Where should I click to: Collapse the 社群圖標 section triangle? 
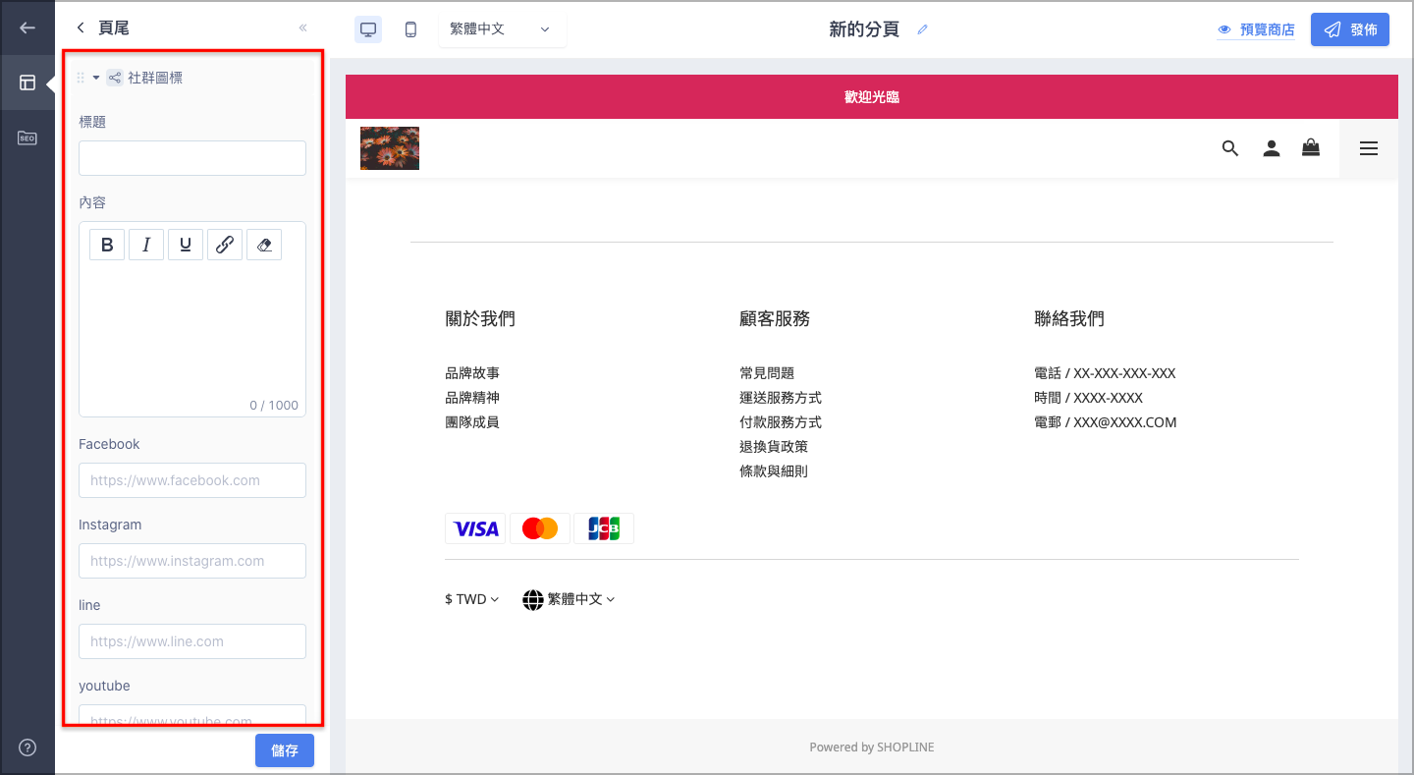[96, 78]
